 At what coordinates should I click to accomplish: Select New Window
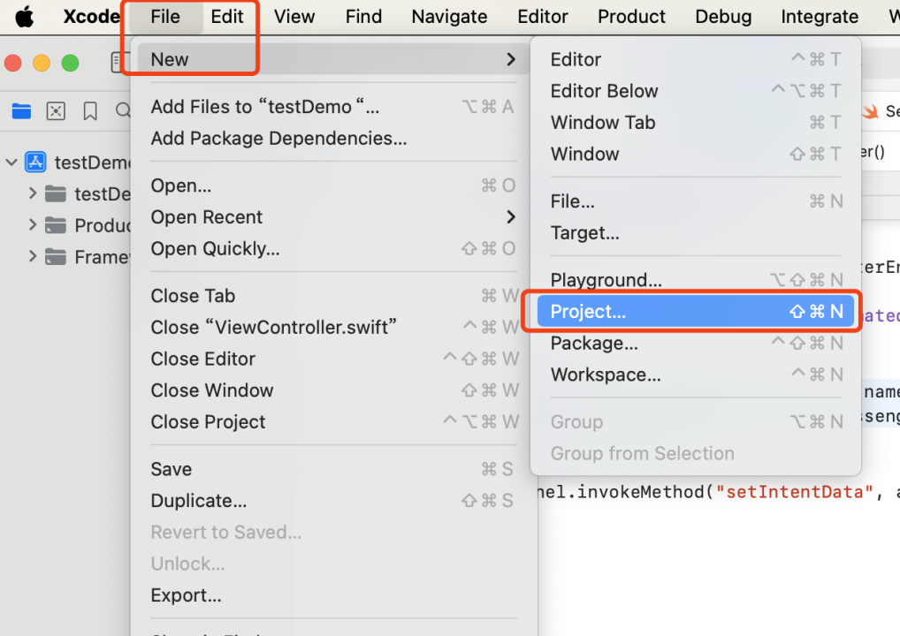click(696, 154)
